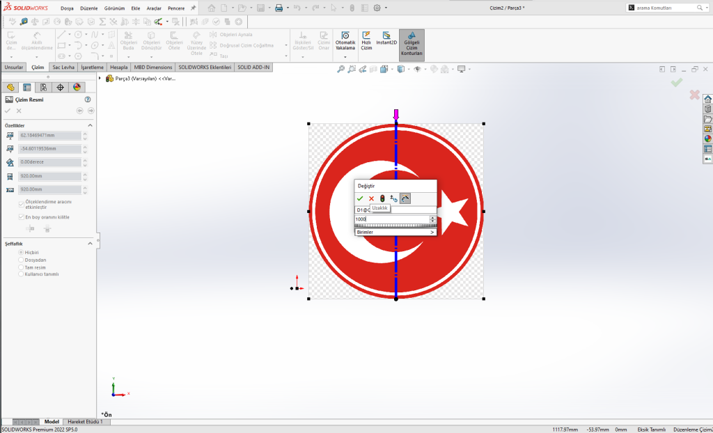Open the Birimler units submenu
Image resolution: width=713 pixels, height=433 pixels.
(395, 232)
